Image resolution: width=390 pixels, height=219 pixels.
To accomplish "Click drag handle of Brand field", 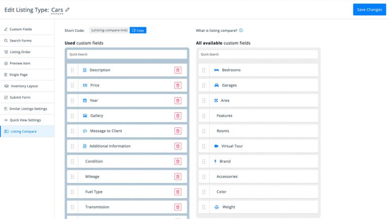I will [204, 161].
